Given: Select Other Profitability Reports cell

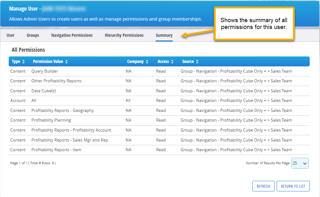Looking at the screenshot, I should (x=56, y=81).
